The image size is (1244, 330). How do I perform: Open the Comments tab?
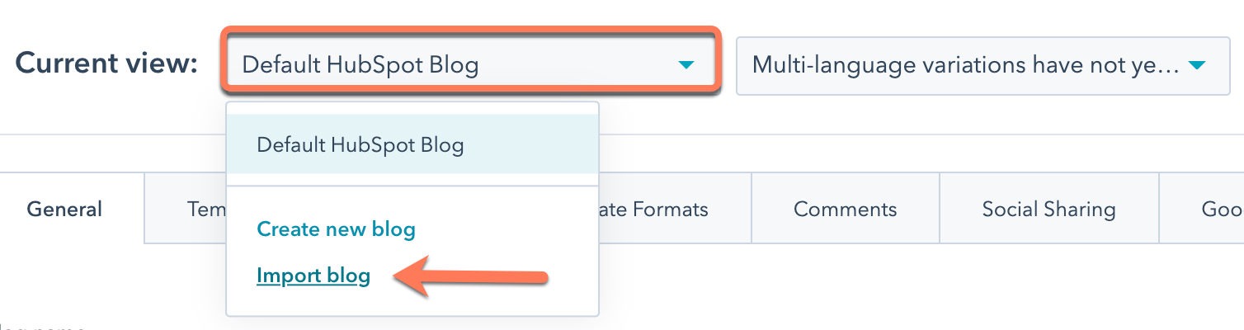pyautogui.click(x=846, y=209)
